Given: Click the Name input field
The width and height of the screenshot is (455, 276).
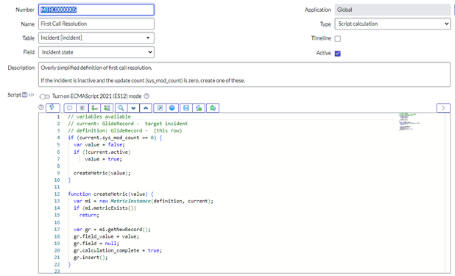Looking at the screenshot, I should tap(96, 24).
